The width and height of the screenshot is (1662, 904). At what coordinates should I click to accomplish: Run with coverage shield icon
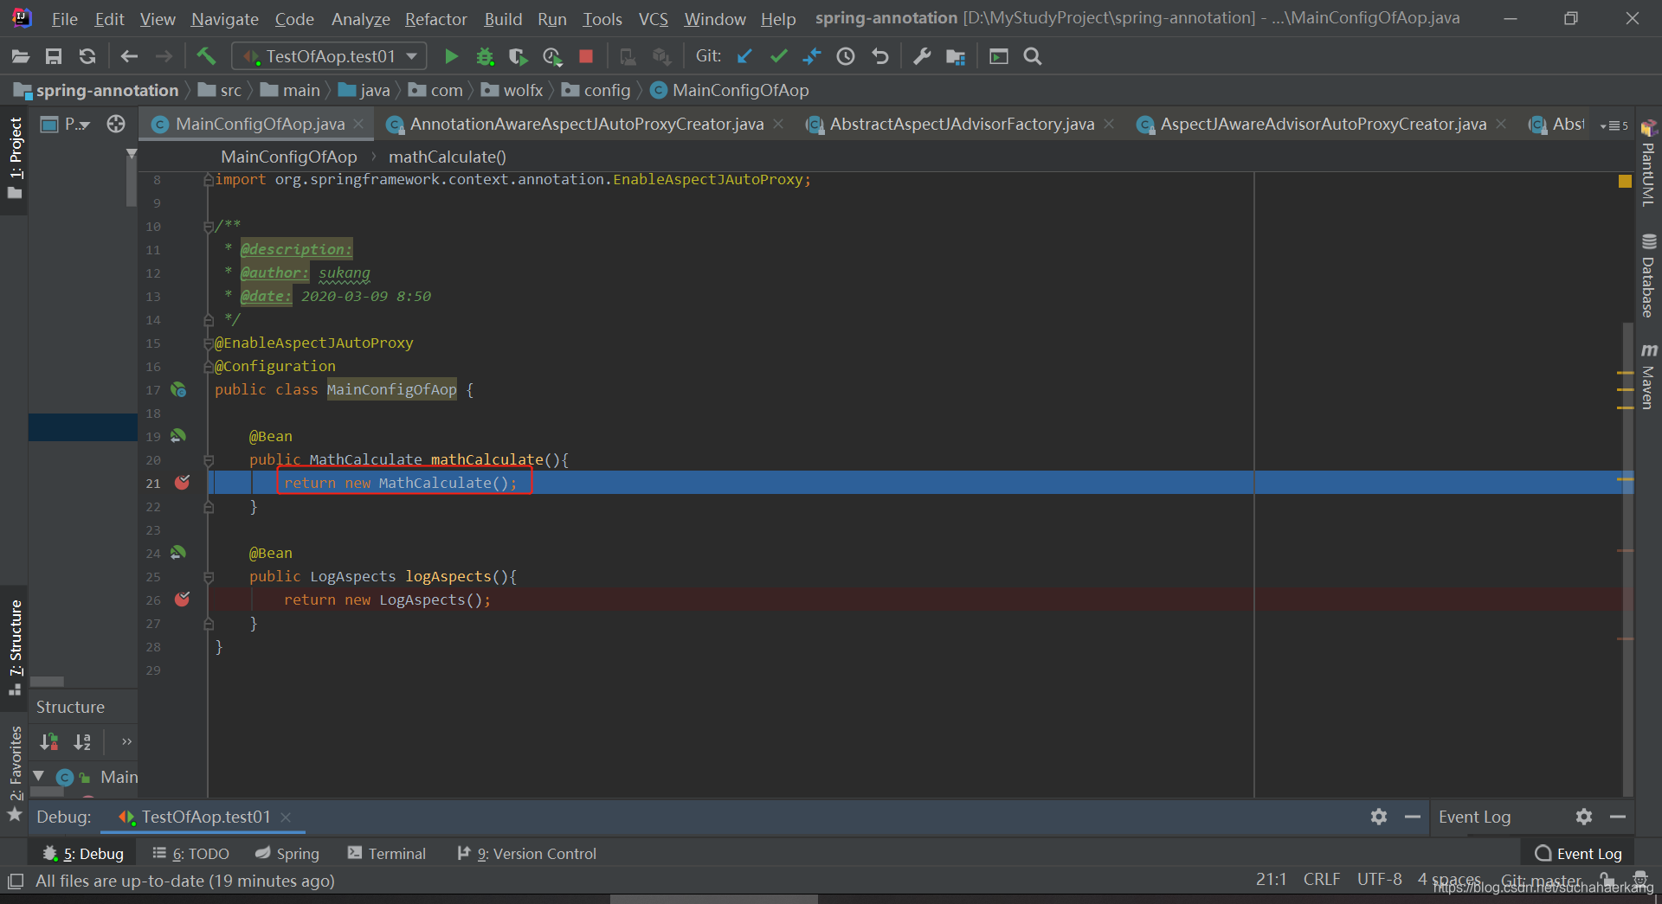pyautogui.click(x=518, y=57)
